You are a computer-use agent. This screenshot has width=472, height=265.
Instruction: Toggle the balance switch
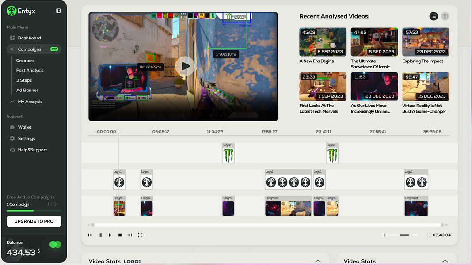click(55, 245)
